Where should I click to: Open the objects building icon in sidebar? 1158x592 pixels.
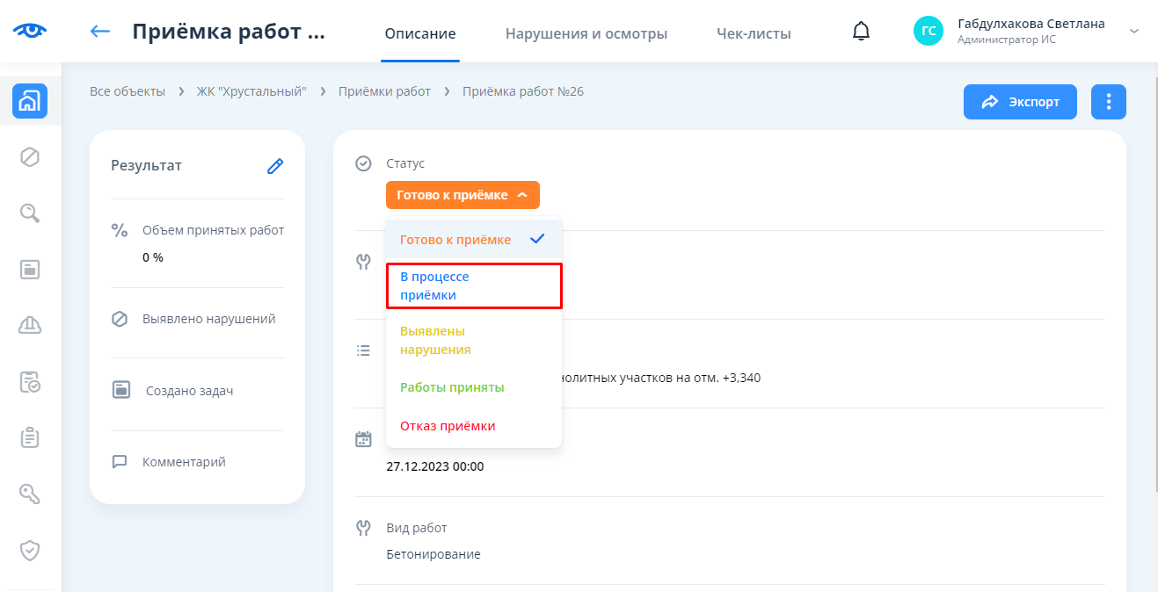30,101
